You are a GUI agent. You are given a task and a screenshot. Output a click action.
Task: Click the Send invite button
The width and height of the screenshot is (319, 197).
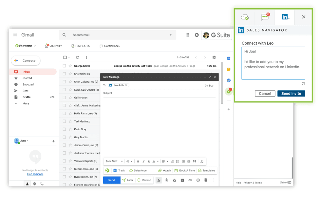pyautogui.click(x=291, y=94)
